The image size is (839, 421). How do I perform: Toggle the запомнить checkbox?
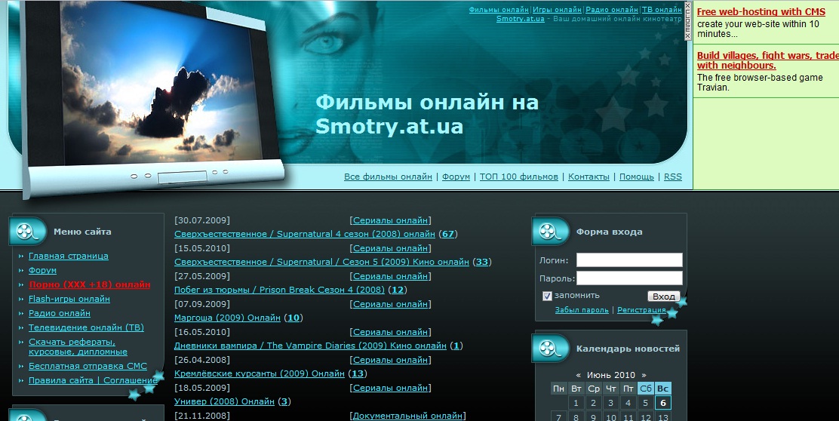coord(547,296)
